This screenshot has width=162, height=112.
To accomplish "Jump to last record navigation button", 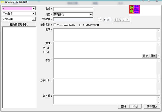I will coord(128,20).
